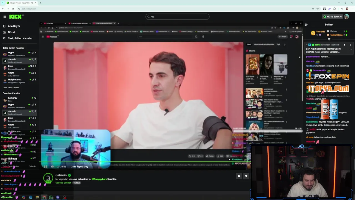Open pinned message three-dot options
The image size is (355, 200).
[351, 45]
